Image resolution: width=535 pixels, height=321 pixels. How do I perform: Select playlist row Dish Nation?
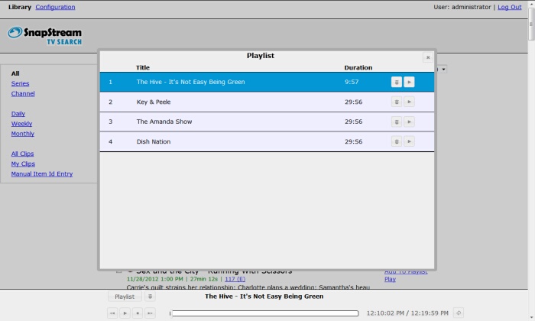click(x=267, y=141)
